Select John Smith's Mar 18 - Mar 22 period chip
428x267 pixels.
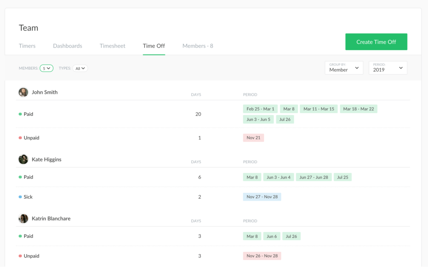click(358, 108)
